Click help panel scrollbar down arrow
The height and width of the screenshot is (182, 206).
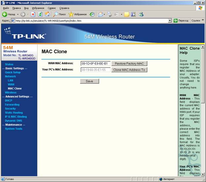(x=203, y=174)
